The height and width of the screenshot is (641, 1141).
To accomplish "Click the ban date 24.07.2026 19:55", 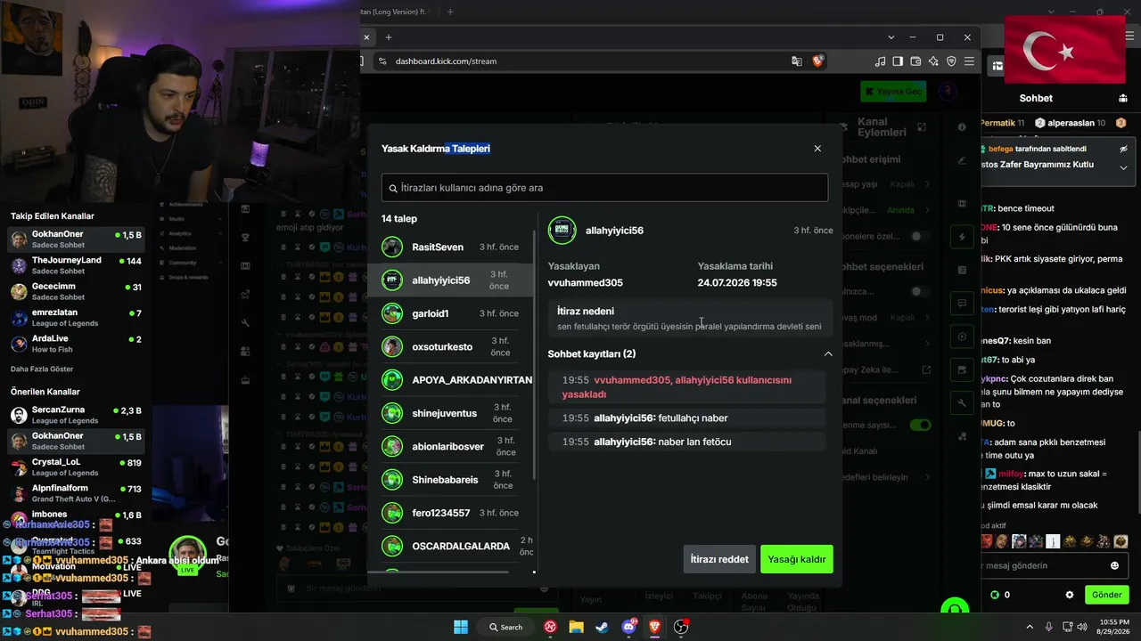I will [737, 283].
